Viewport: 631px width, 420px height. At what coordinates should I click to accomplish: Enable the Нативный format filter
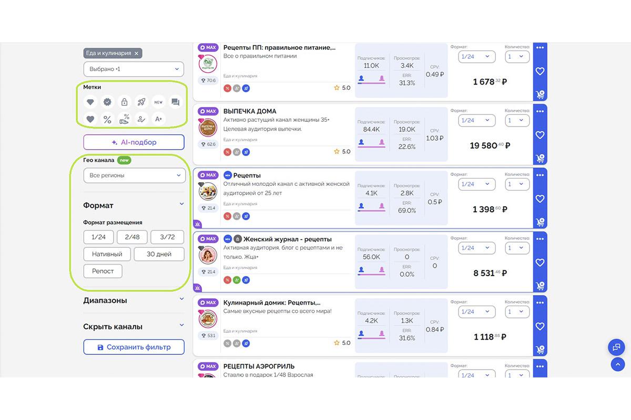[107, 254]
